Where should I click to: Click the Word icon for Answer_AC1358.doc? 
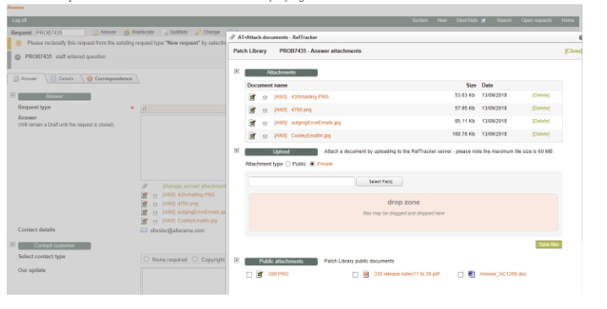point(471,274)
